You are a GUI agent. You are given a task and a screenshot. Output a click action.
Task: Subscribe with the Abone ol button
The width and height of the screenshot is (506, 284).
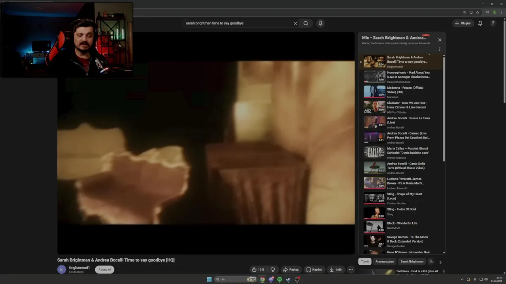click(x=105, y=270)
